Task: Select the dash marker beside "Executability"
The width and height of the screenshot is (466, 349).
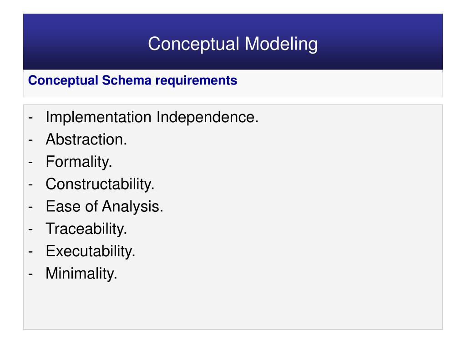Action: [30, 252]
